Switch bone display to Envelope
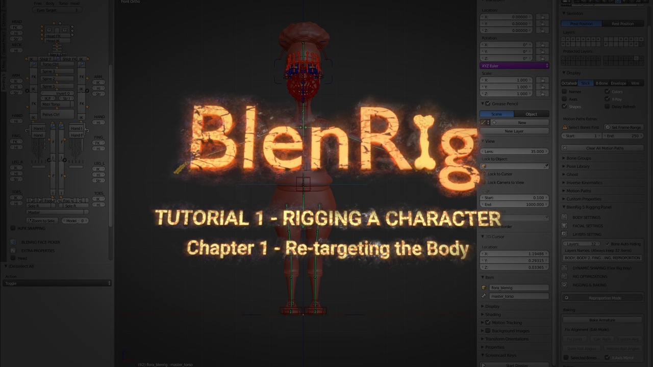 pyautogui.click(x=618, y=83)
